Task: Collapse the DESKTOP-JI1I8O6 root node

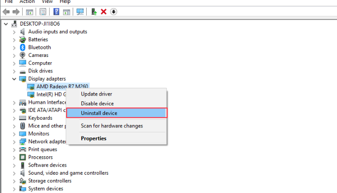Action: pos(6,24)
